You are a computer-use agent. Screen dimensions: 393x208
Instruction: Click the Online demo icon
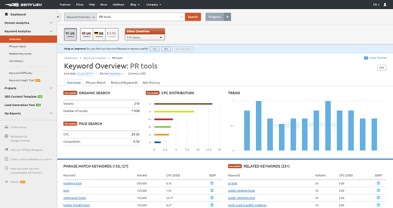point(7,127)
